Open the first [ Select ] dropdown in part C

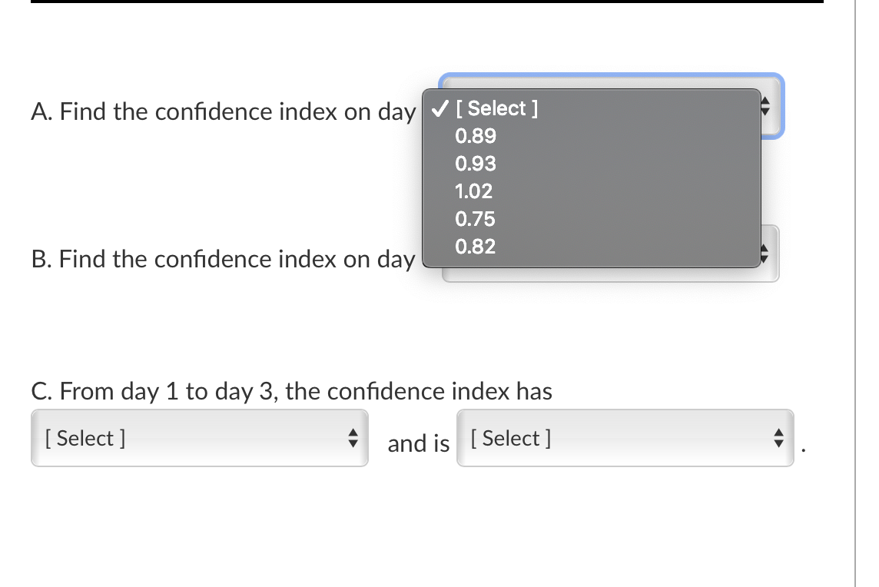pyautogui.click(x=199, y=438)
